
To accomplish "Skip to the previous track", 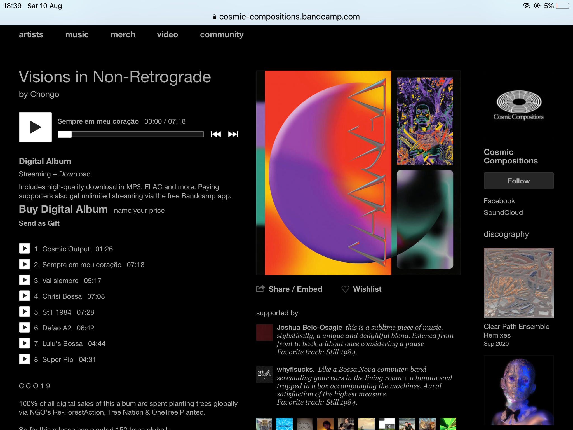I will click(x=215, y=134).
